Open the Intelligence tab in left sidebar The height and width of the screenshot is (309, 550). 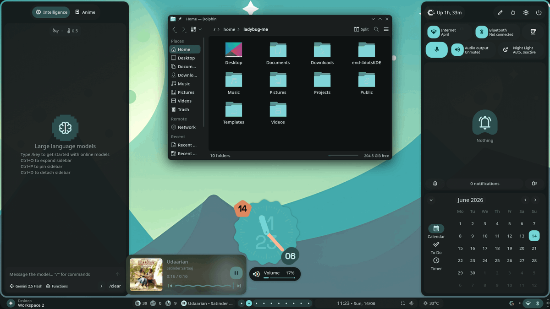point(51,12)
